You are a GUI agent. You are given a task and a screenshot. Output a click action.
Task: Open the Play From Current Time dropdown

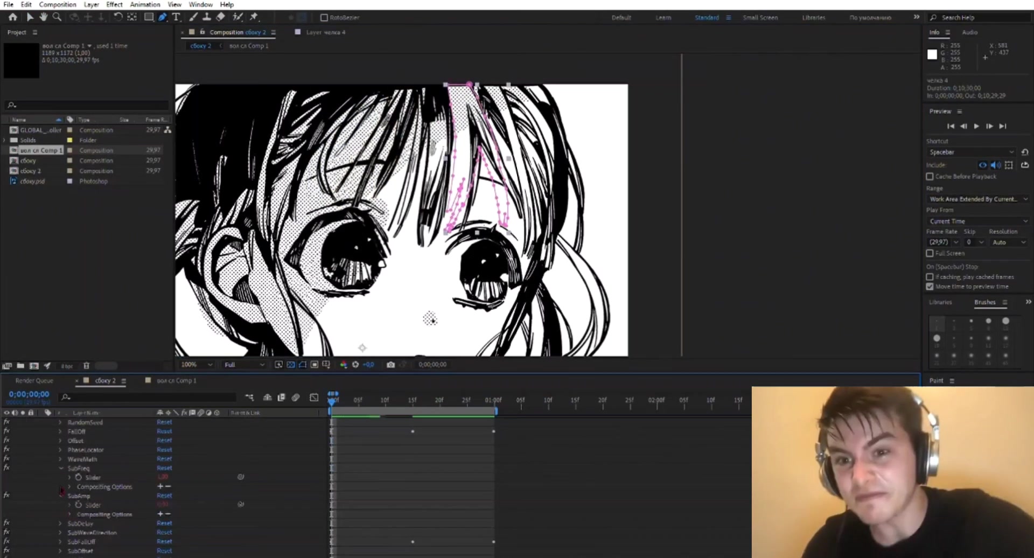point(978,221)
